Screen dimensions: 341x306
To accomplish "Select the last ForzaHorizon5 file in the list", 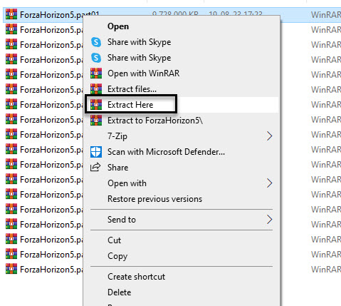I will pyautogui.click(x=45, y=270).
